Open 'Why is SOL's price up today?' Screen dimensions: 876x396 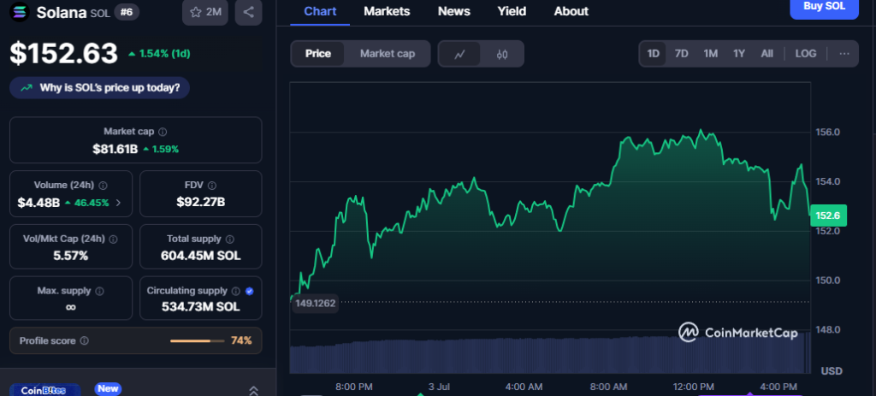pos(99,88)
